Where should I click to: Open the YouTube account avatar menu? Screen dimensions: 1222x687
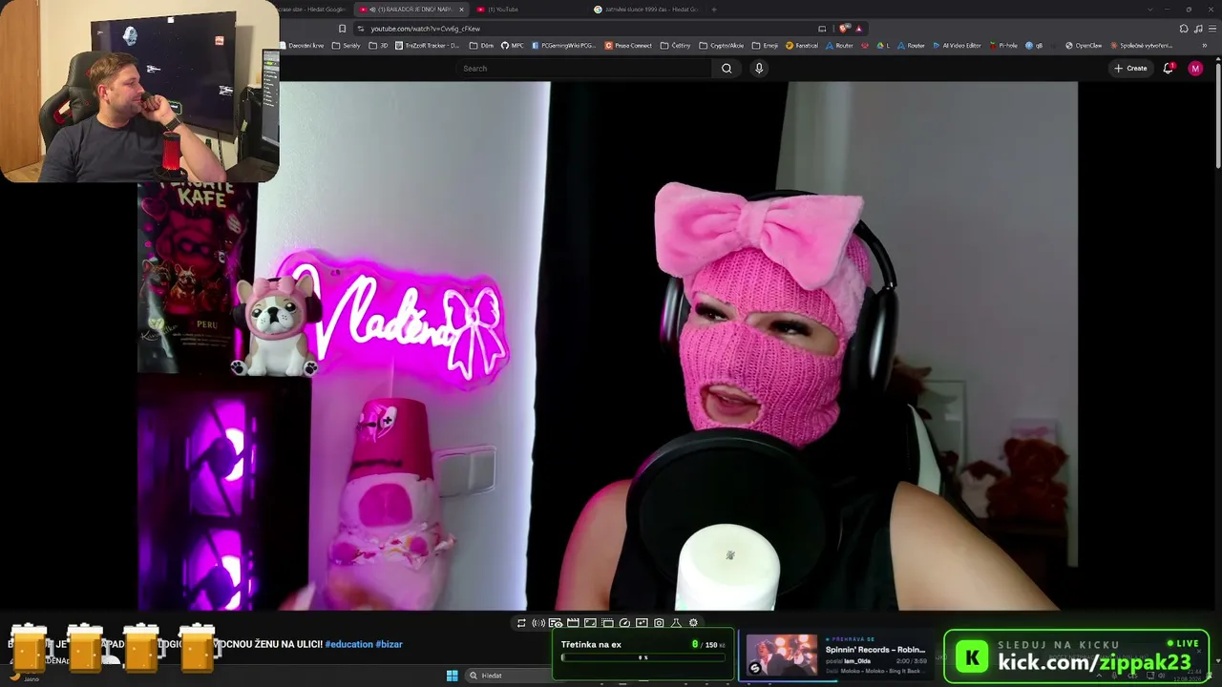pos(1195,69)
